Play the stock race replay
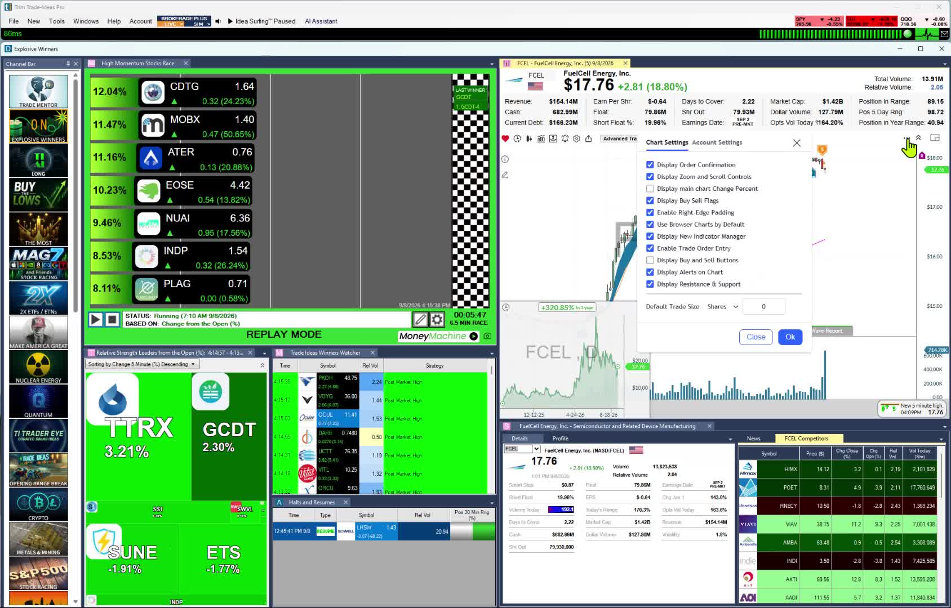Image resolution: width=951 pixels, height=608 pixels. coord(96,320)
